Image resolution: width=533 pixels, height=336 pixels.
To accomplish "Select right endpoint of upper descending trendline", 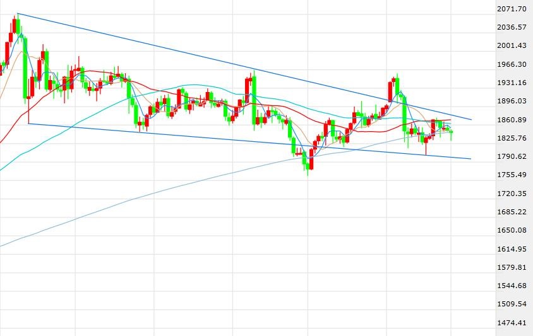I will 471,120.
